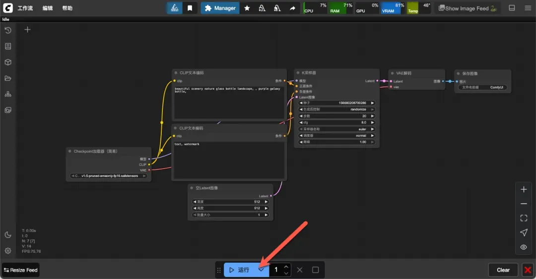Click the RAM usage monitor
This screenshot has height=279, width=536.
pyautogui.click(x=341, y=8)
